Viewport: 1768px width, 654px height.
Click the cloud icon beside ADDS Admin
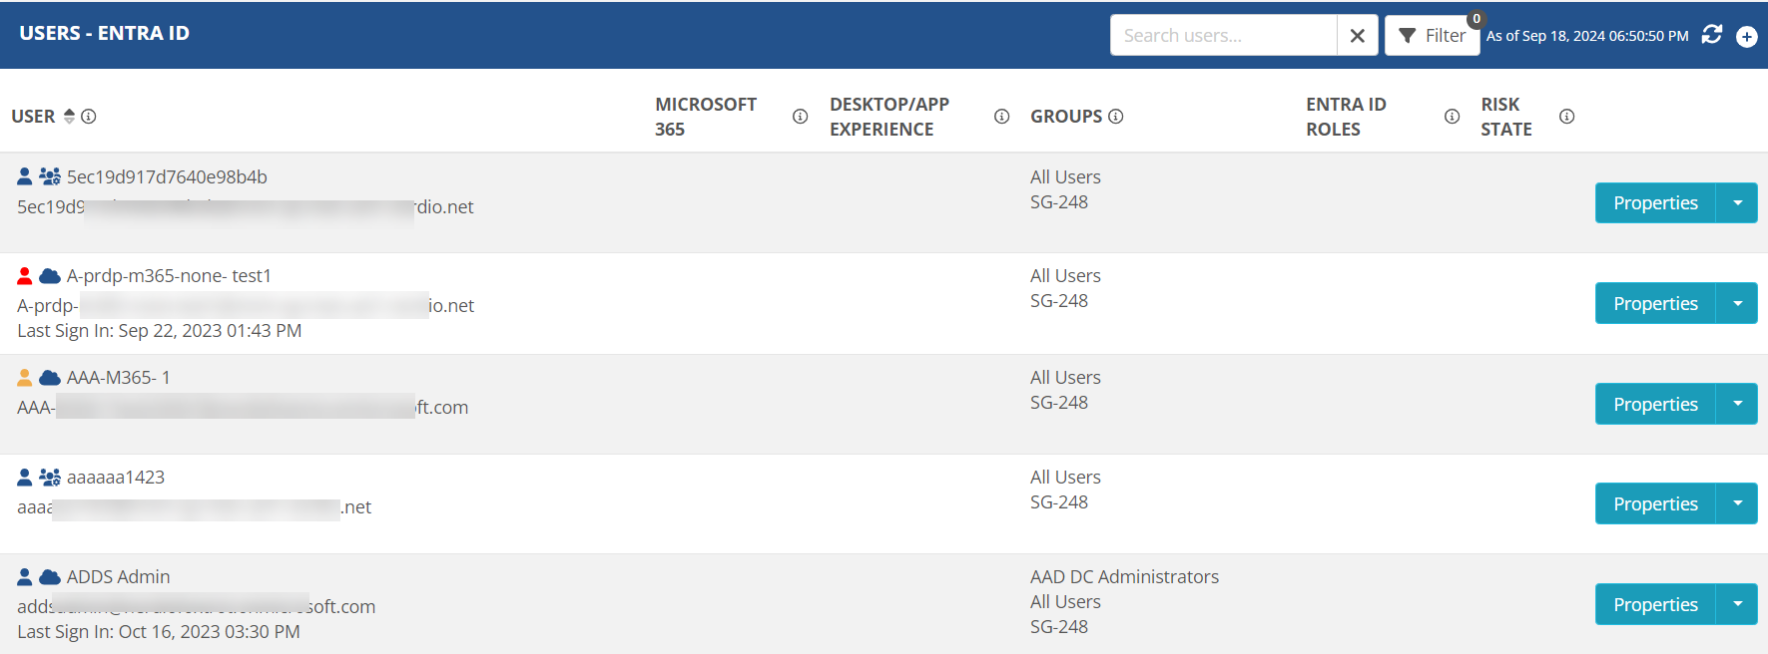click(x=50, y=576)
